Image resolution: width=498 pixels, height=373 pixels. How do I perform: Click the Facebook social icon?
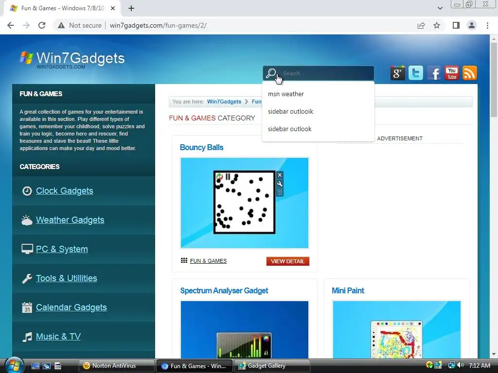(x=433, y=73)
